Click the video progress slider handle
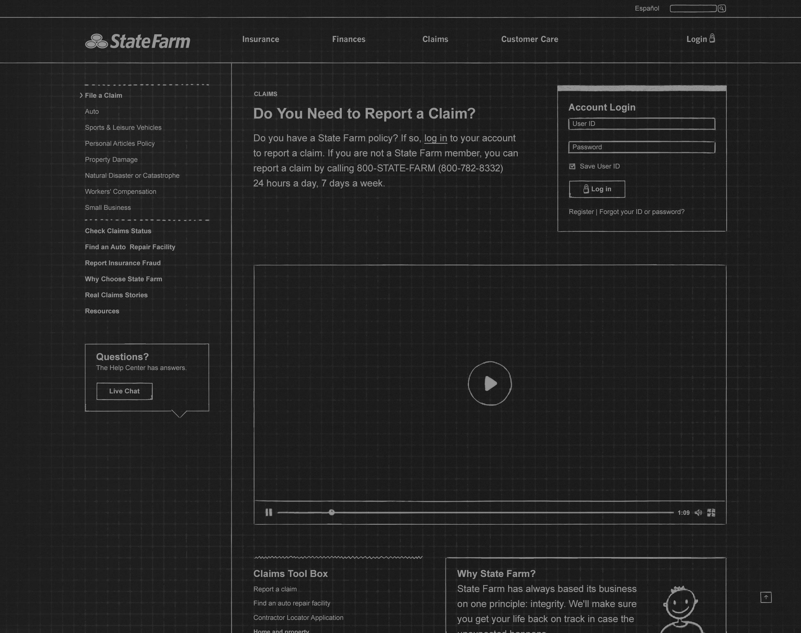The image size is (801, 633). pyautogui.click(x=331, y=512)
